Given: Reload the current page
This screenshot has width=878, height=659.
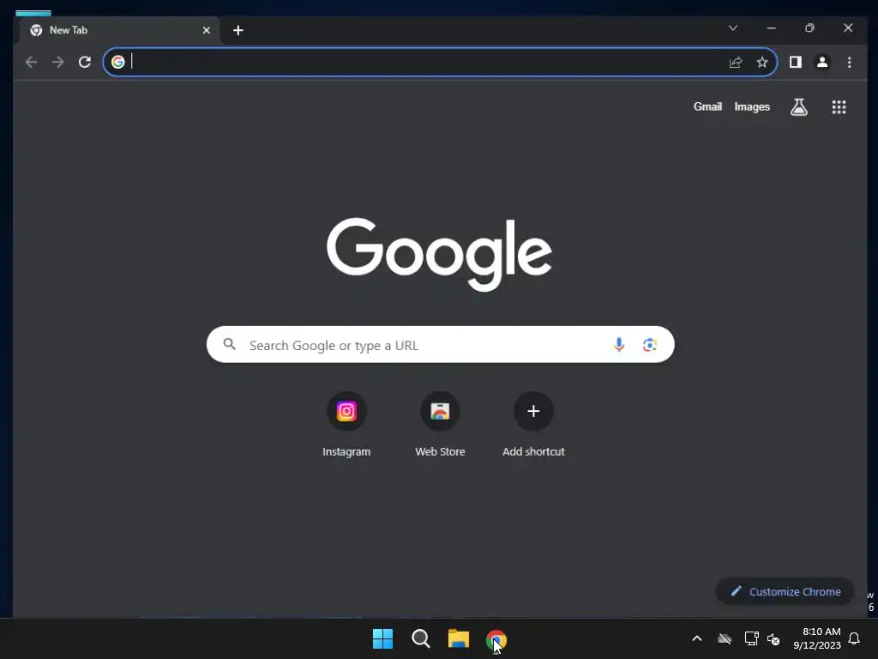Looking at the screenshot, I should pyautogui.click(x=85, y=62).
